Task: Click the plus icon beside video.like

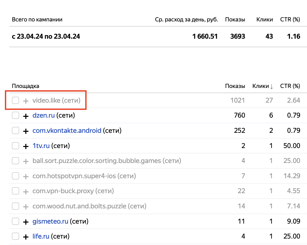Action: click(x=26, y=101)
